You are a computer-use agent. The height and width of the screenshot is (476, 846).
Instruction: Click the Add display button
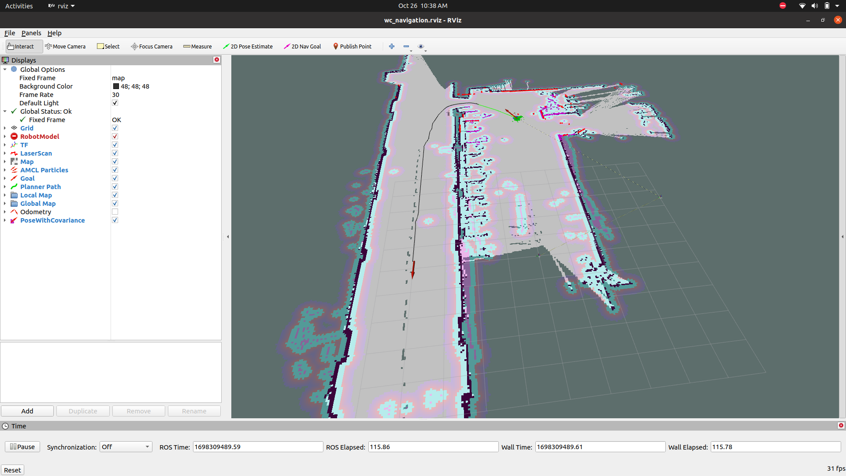click(x=27, y=411)
